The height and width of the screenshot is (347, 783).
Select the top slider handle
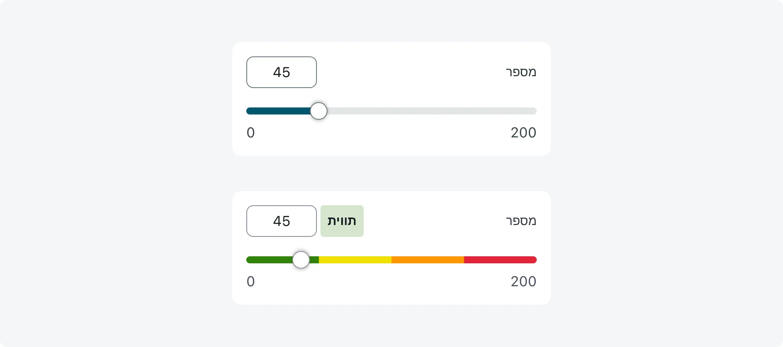point(319,111)
